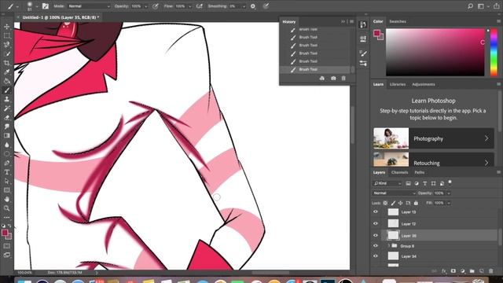Hide Layer 12 visibility eye
The height and width of the screenshot is (283, 503).
[376, 223]
